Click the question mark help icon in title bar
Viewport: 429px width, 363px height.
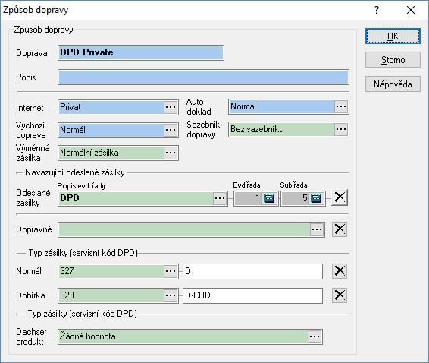click(x=377, y=10)
